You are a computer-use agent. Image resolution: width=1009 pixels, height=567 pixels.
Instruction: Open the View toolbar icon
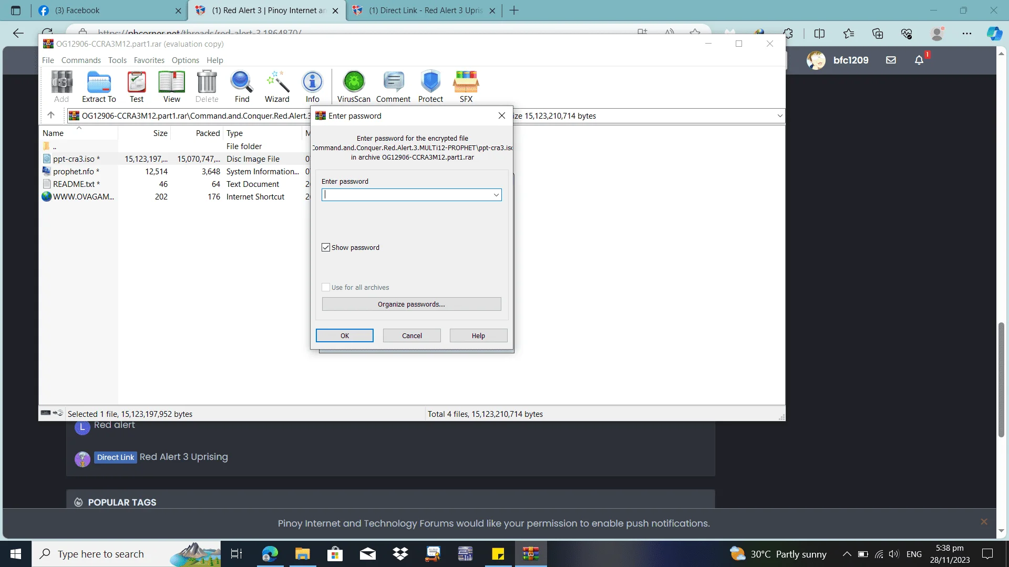tap(171, 87)
